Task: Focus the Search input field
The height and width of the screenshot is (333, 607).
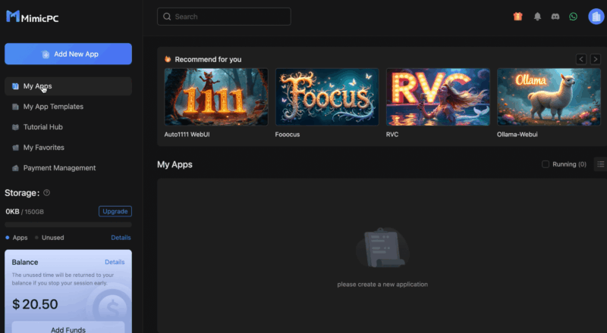Action: click(224, 17)
